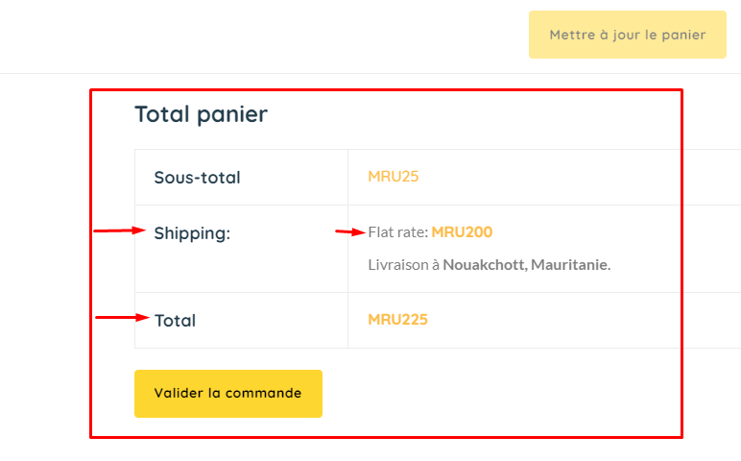Click the word Mauritanie in delivery line
Screen dimensions: 741x461
[x=570, y=265]
